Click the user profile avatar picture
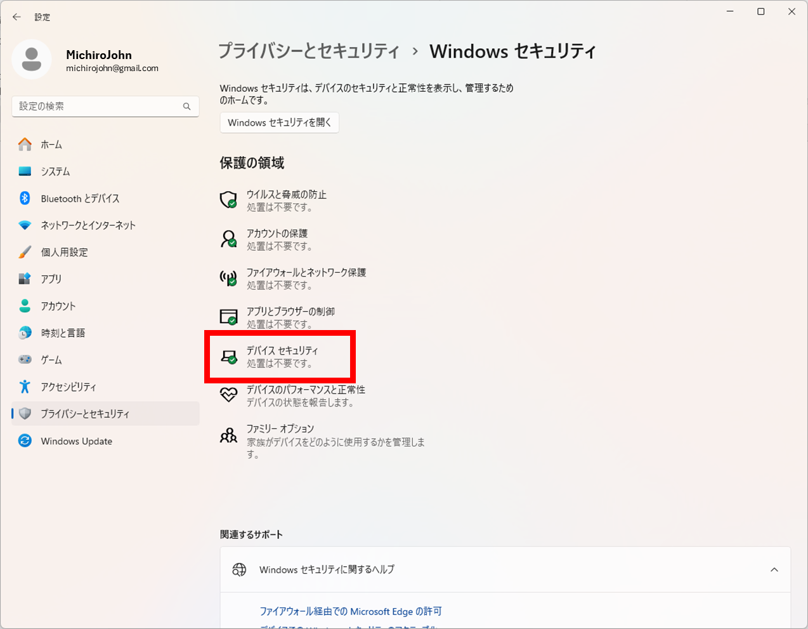808x629 pixels. pyautogui.click(x=32, y=60)
